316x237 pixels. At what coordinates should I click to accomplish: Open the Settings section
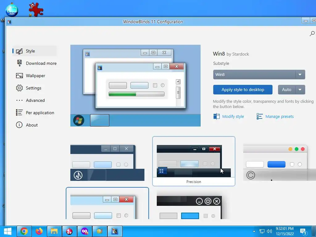tap(29, 88)
